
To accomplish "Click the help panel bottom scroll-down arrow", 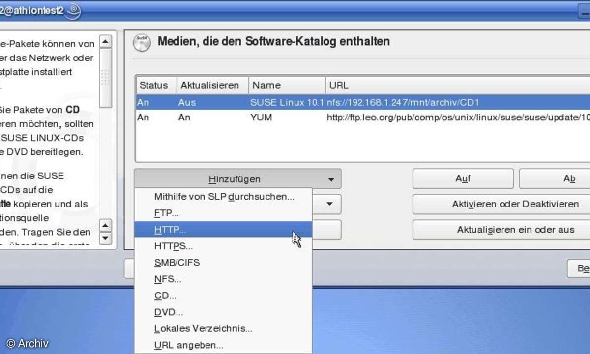I will pos(106,238).
